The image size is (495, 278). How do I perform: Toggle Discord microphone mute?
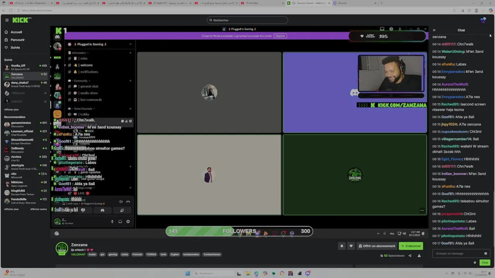[x=113, y=222]
